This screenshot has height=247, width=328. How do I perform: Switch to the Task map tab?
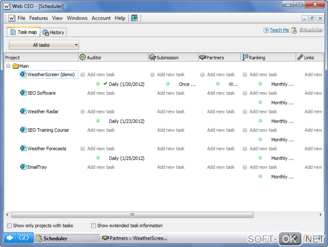pyautogui.click(x=23, y=32)
